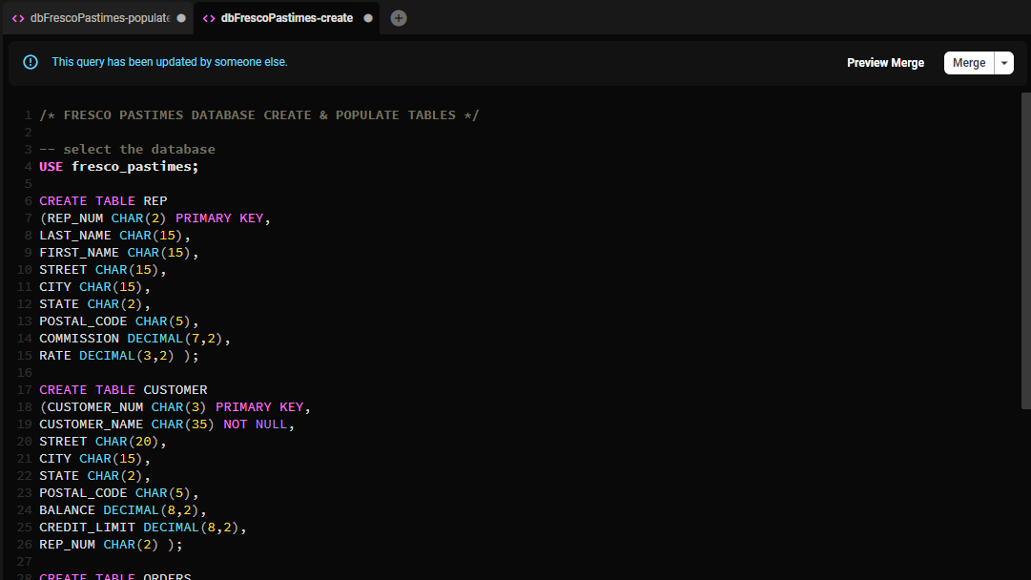Click the CUSTOMER_NAME CHAR(35) NOT NULL line
The height and width of the screenshot is (580, 1031).
pyautogui.click(x=167, y=425)
